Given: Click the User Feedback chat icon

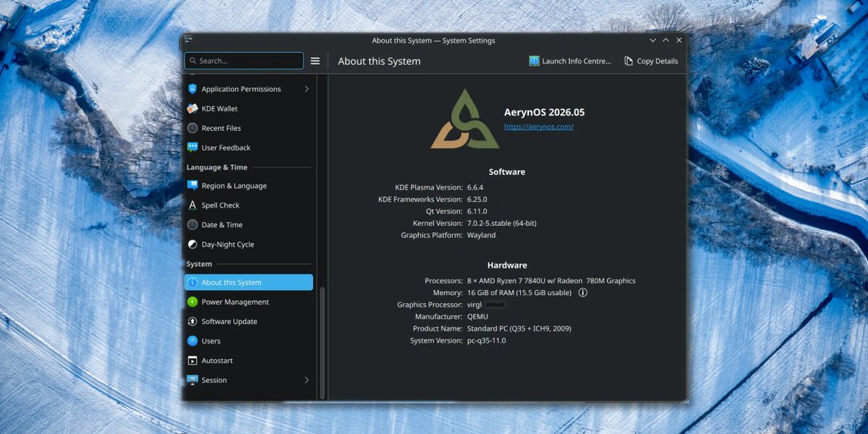Looking at the screenshot, I should click(192, 148).
